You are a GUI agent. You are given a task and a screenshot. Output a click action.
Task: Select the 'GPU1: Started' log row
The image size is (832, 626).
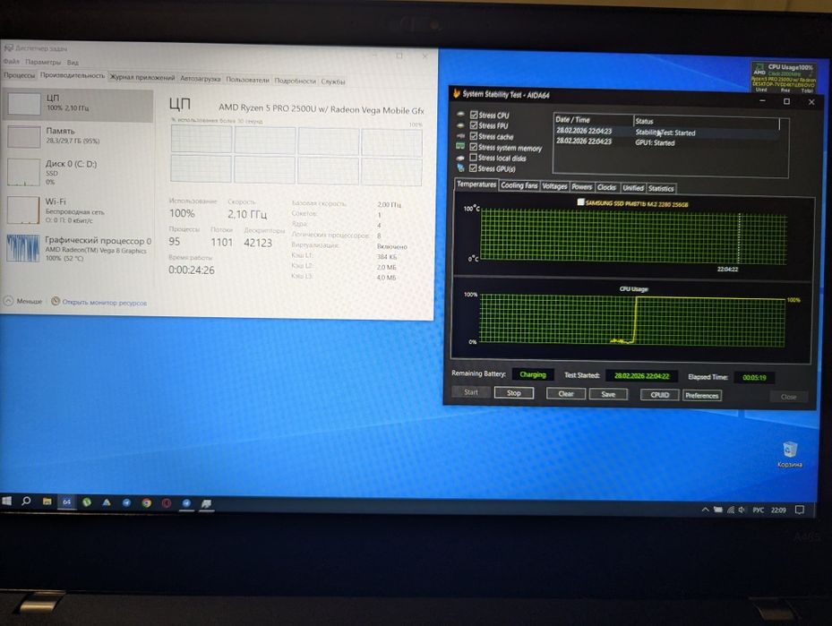click(666, 142)
